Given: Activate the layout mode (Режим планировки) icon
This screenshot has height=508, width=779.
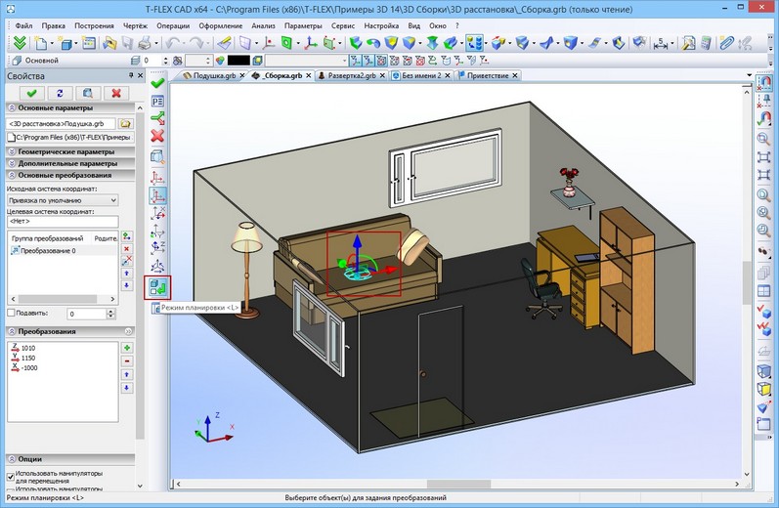Looking at the screenshot, I should click(158, 287).
